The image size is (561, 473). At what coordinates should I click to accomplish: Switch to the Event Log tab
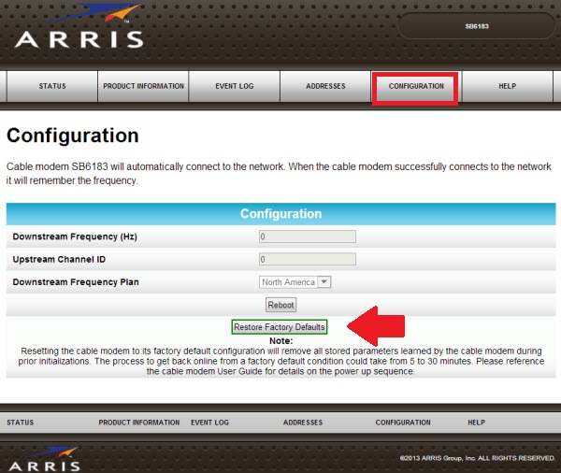click(x=235, y=86)
